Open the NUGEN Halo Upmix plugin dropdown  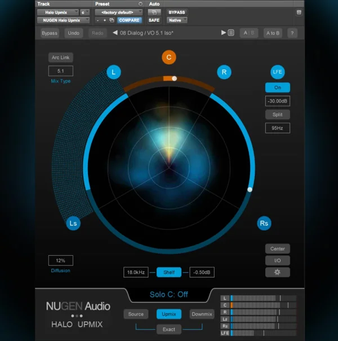pos(63,20)
